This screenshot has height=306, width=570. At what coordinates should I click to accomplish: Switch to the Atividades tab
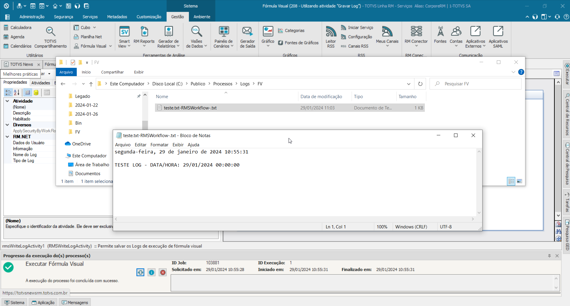pyautogui.click(x=41, y=83)
